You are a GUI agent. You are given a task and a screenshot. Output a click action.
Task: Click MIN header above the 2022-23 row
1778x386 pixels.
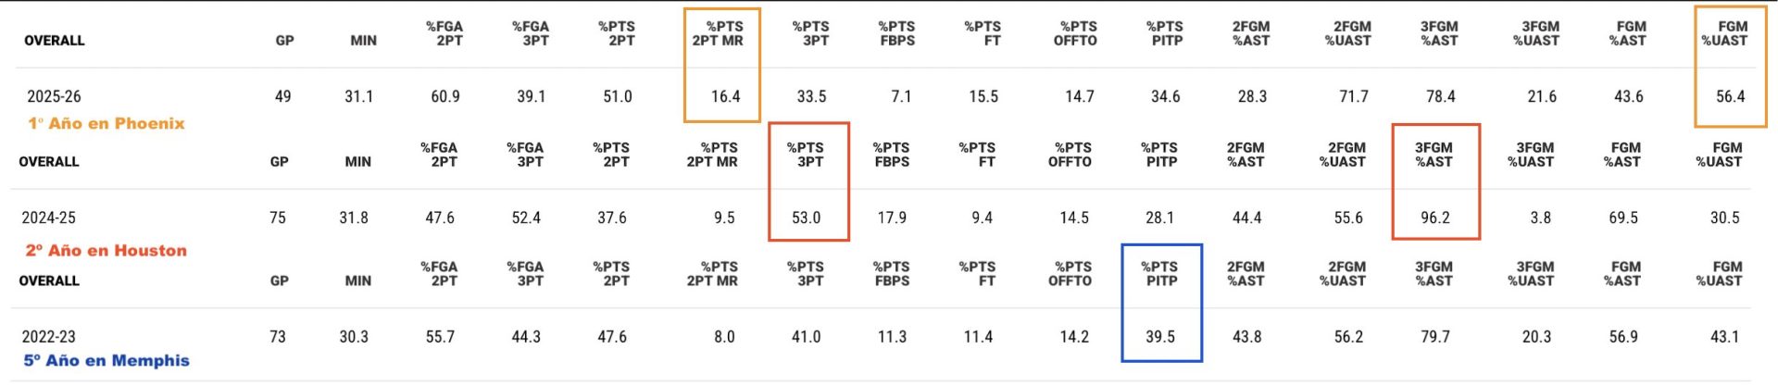tap(357, 280)
